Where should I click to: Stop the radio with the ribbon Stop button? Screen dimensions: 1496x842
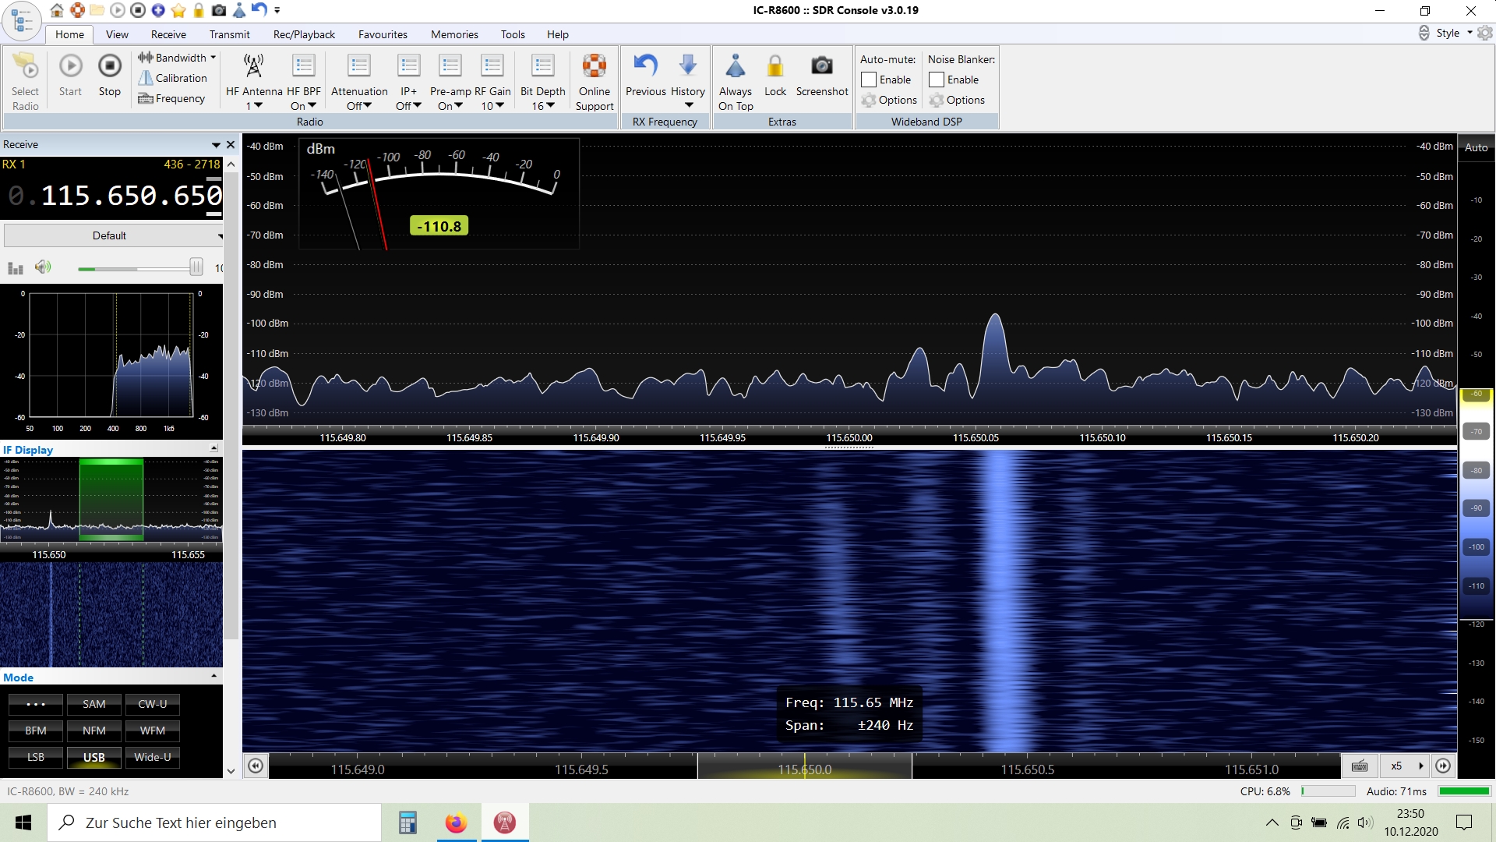110,76
